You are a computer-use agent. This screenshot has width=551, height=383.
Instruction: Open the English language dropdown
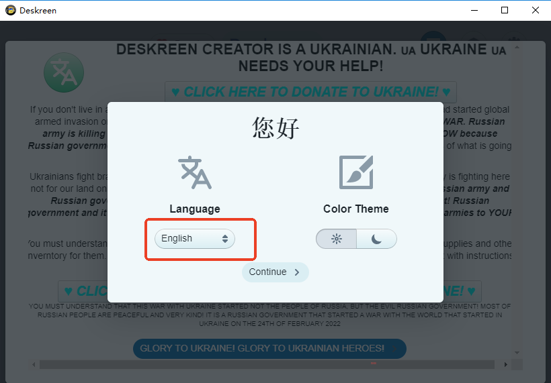(x=195, y=239)
